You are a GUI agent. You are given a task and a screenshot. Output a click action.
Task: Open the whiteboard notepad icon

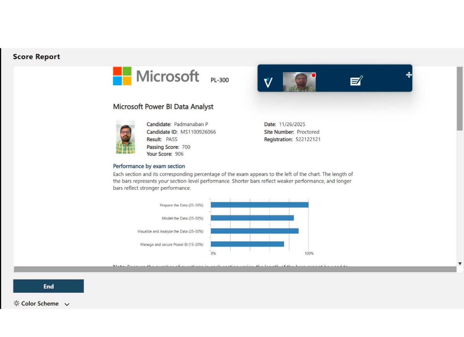[x=356, y=81]
